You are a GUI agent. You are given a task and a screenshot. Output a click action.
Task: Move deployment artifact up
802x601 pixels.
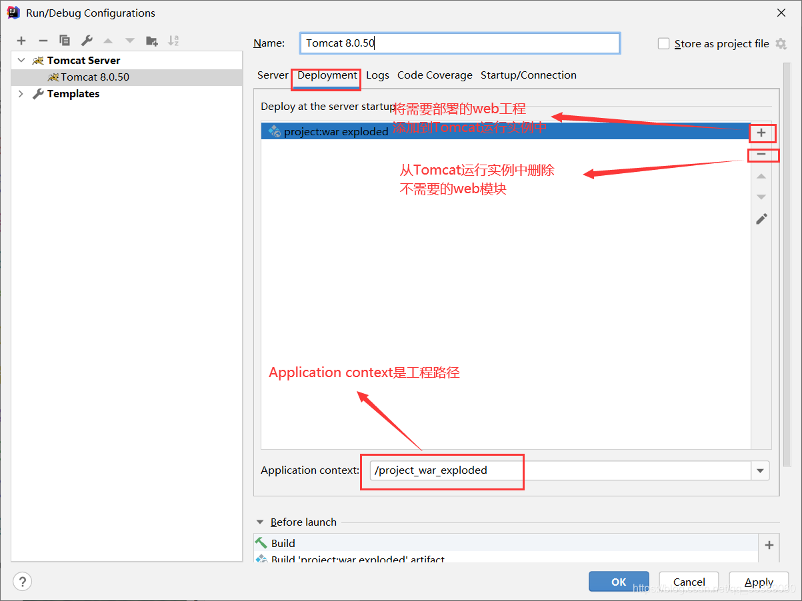click(761, 177)
